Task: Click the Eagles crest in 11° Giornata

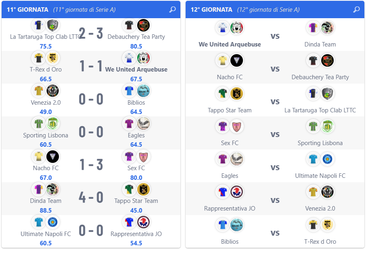Action: click(x=143, y=124)
